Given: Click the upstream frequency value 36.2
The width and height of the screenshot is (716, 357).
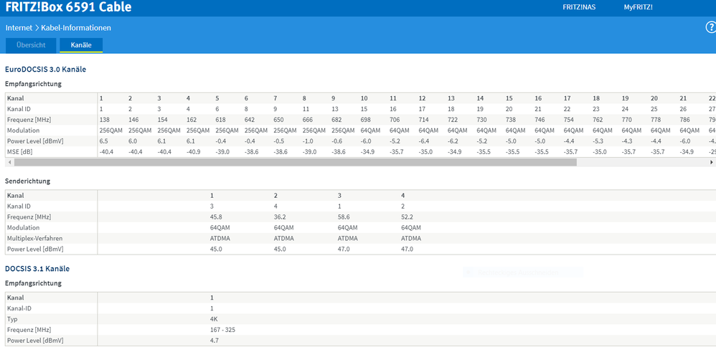Looking at the screenshot, I should pos(280,216).
